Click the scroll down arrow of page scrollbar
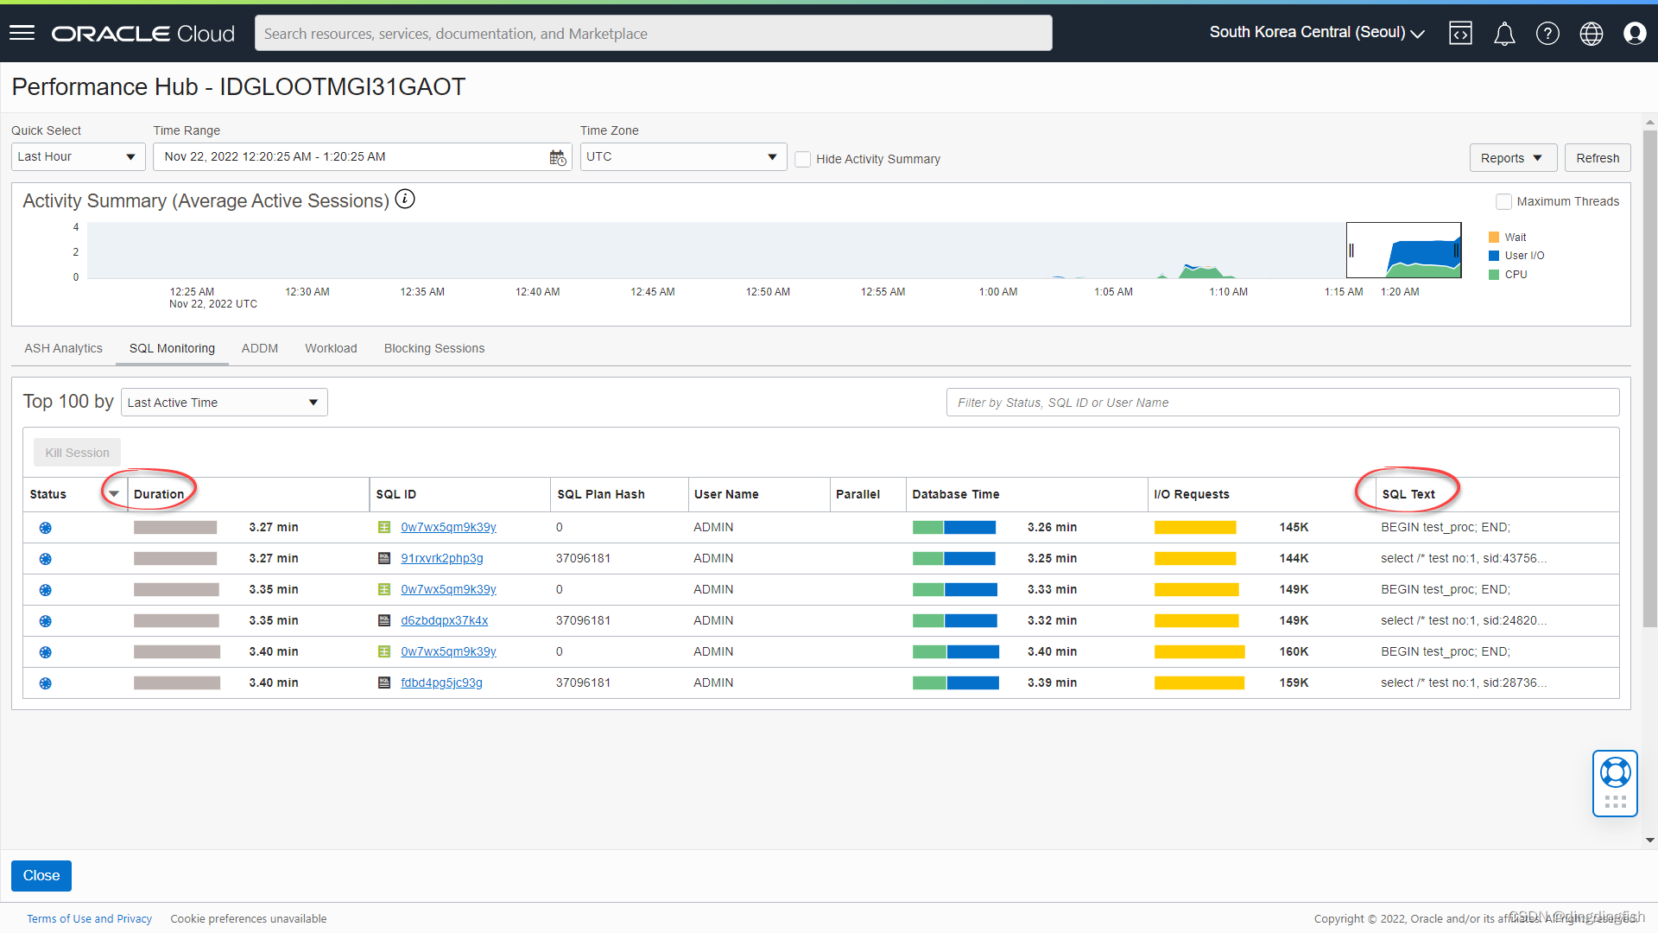Viewport: 1658px width, 933px height. coord(1650,840)
